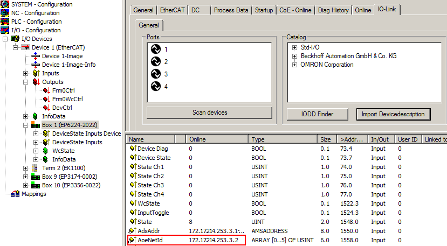The width and height of the screenshot is (447, 246).
Task: Click the User ID column header
Action: (x=408, y=139)
